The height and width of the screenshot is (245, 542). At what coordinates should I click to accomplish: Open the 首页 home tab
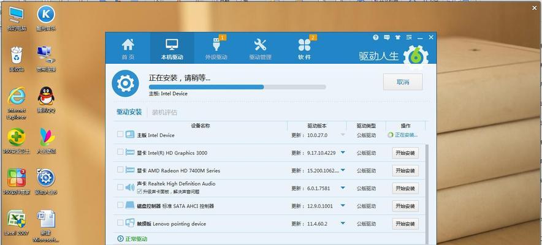[128, 48]
